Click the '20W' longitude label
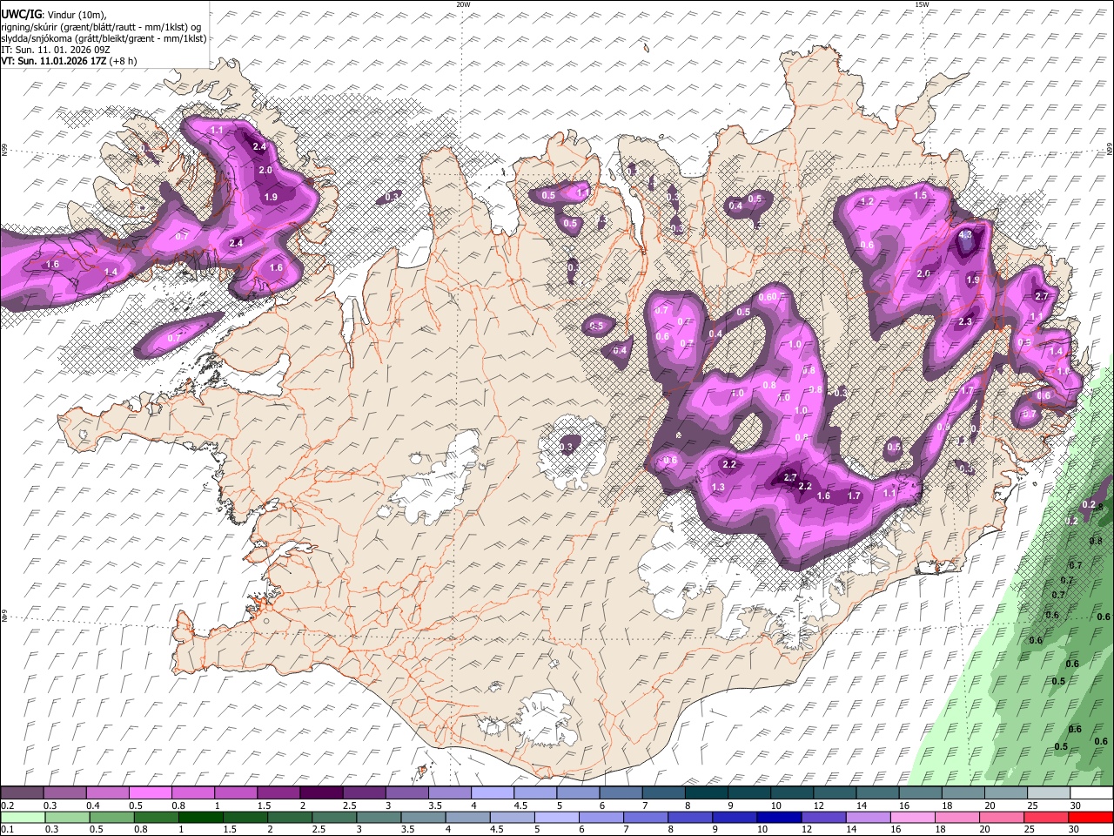Image resolution: width=1114 pixels, height=836 pixels. pos(464,4)
